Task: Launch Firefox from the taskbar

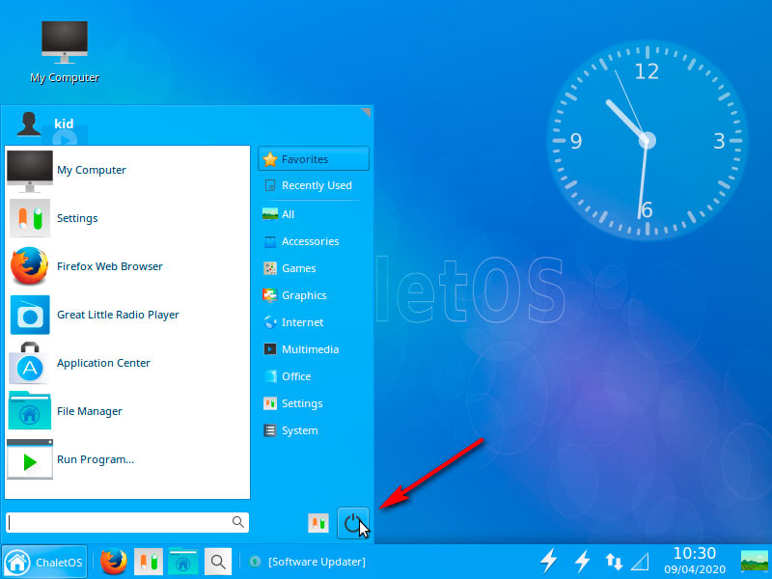Action: [x=113, y=562]
